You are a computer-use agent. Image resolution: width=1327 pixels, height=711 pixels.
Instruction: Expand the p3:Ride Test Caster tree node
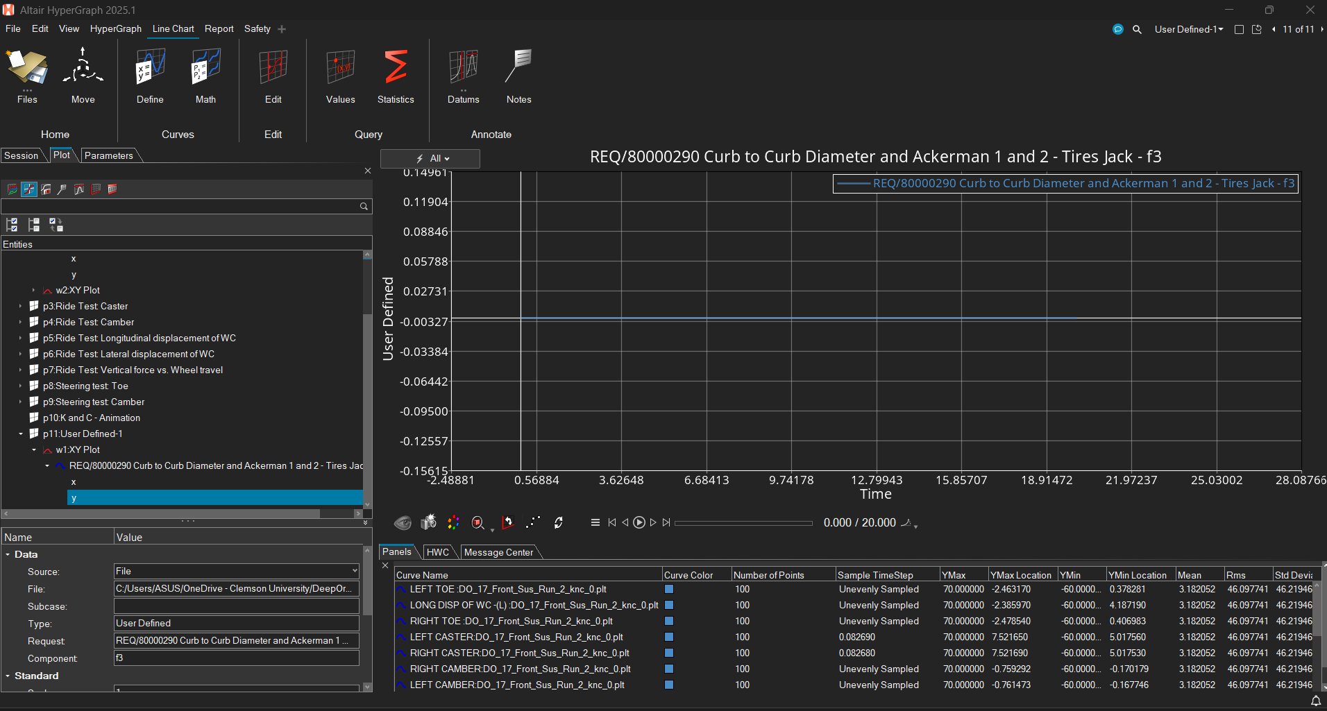tap(20, 306)
